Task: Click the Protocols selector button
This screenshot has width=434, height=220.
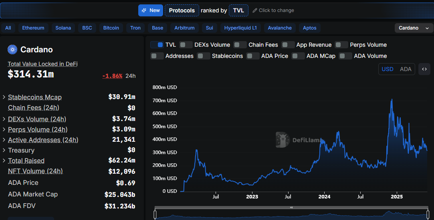Action: coord(182,10)
